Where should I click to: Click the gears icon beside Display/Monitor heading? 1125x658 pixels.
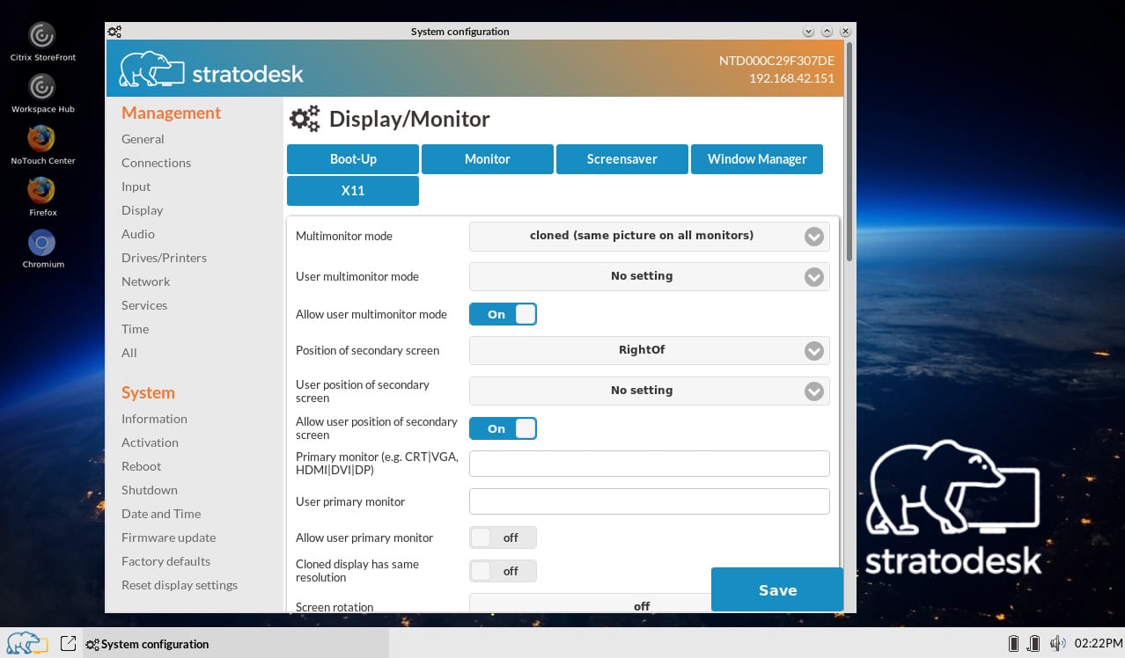305,119
